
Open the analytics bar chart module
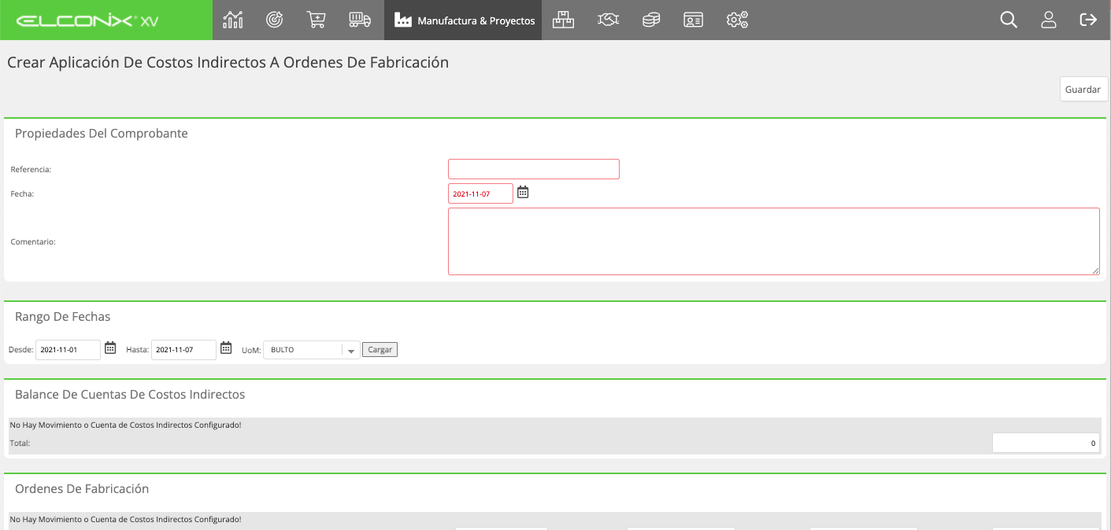(233, 20)
